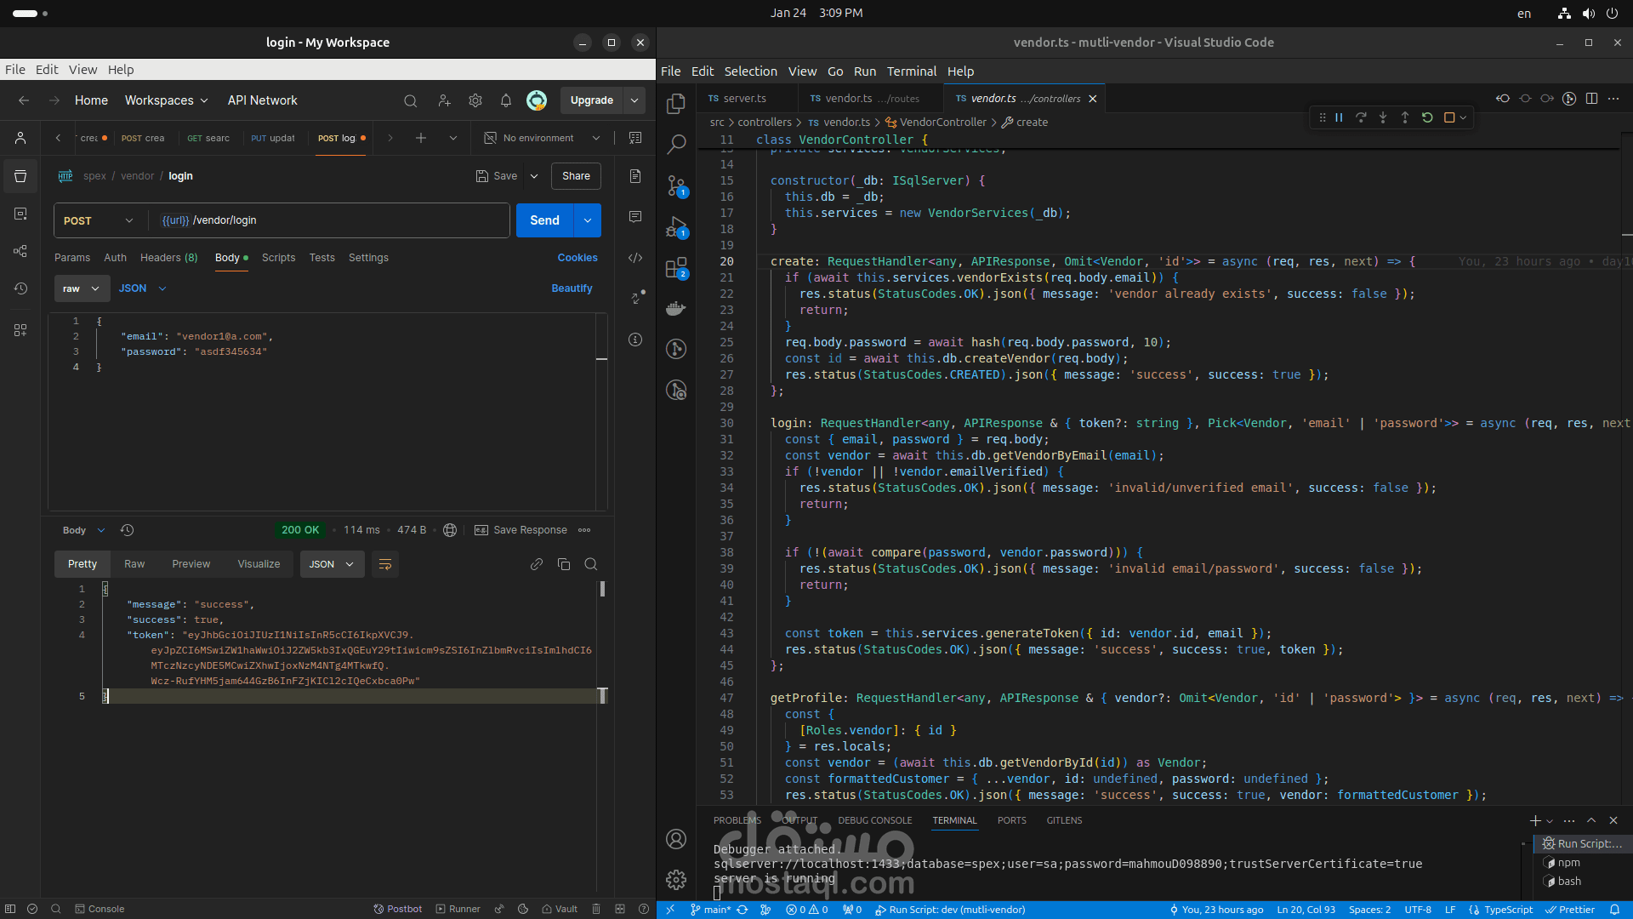Expand the No environment selector
Viewport: 1633px width, 919px height.
coord(543,138)
